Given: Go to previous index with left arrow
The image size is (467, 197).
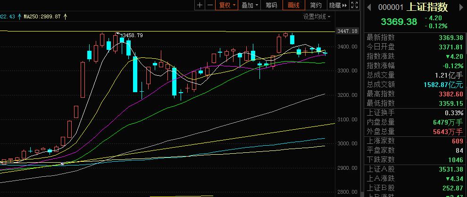Looking at the screenshot, I should (x=369, y=7).
